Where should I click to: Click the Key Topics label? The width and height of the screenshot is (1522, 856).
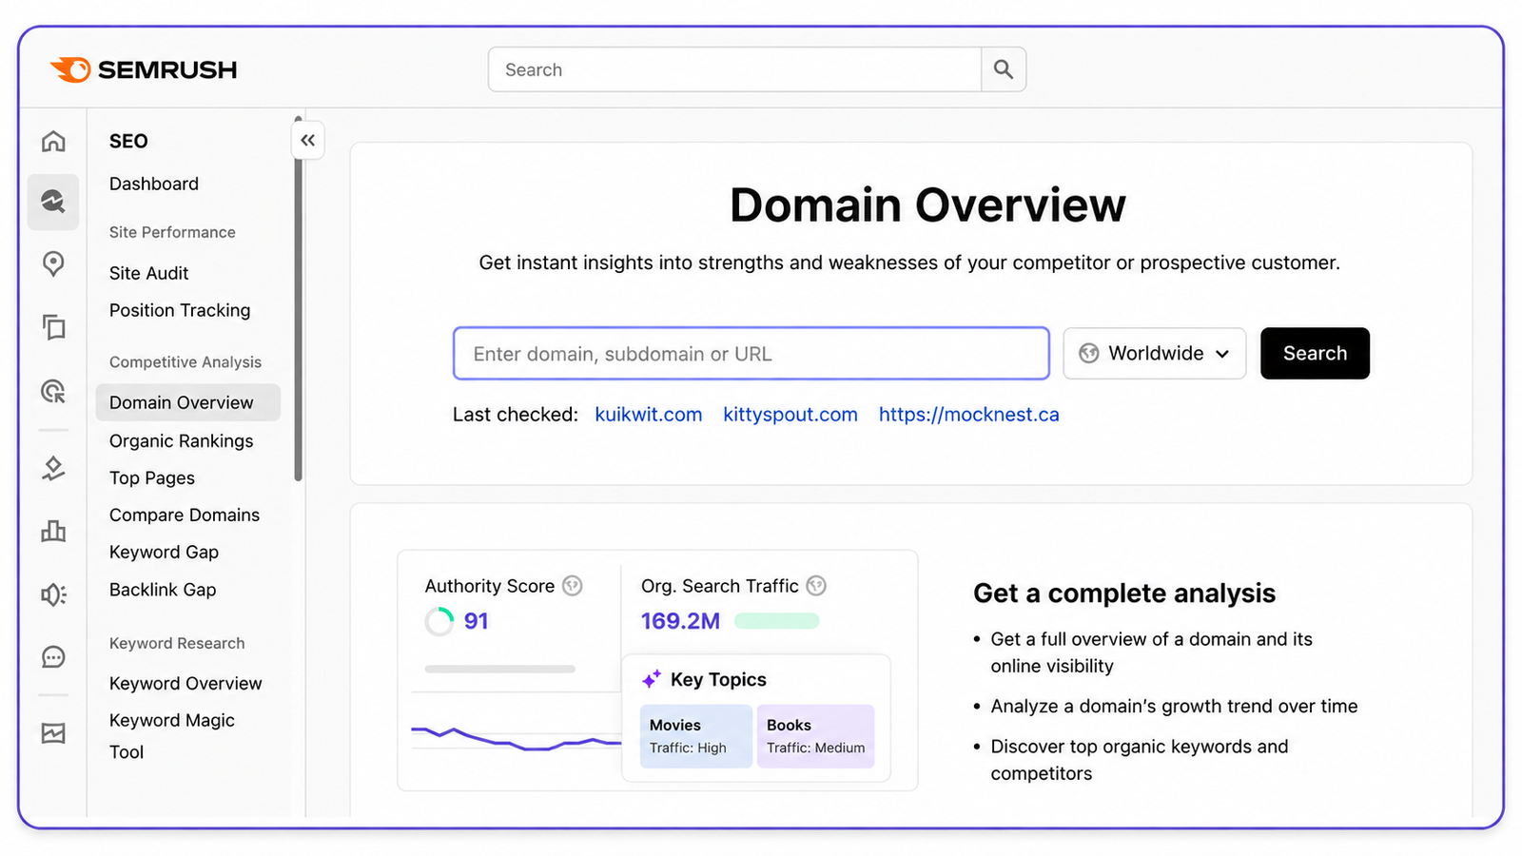pos(718,679)
